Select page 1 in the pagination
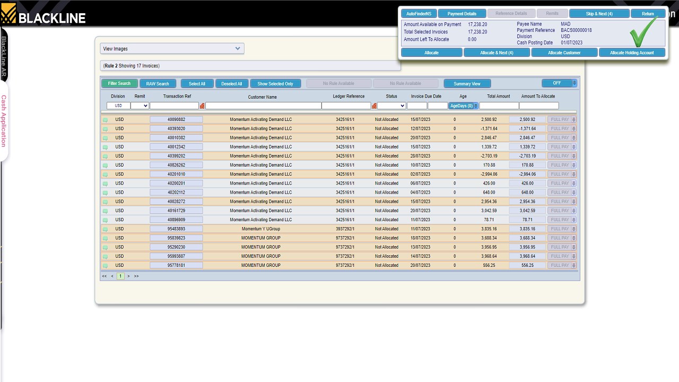Viewport: 679px width, 382px height. pyautogui.click(x=120, y=276)
